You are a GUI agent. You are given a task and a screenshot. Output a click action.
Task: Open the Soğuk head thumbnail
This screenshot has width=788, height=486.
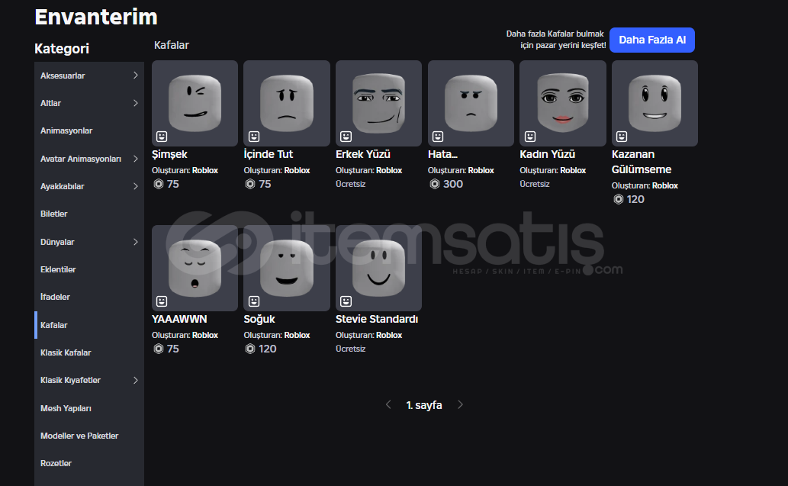point(287,268)
